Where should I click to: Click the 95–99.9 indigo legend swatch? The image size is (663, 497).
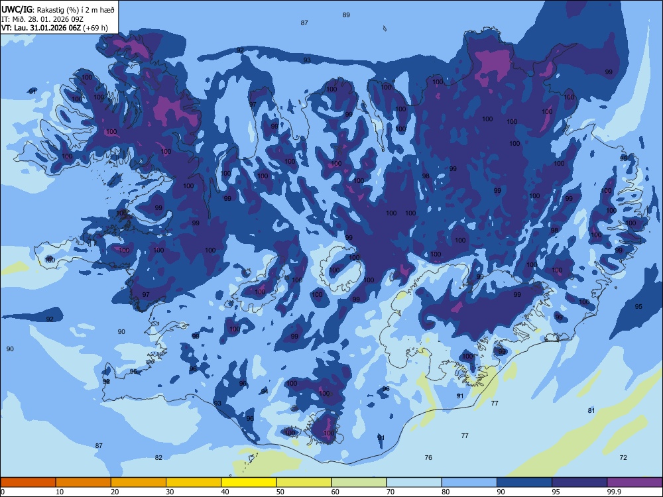pos(579,482)
